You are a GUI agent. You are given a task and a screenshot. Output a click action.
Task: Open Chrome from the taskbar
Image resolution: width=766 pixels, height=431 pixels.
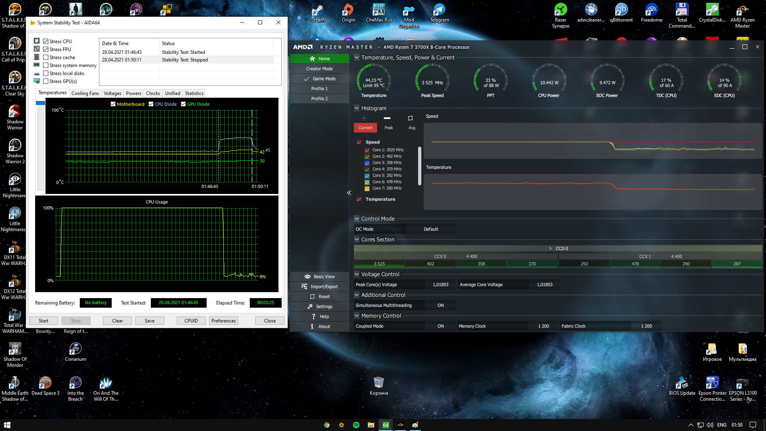[x=327, y=425]
